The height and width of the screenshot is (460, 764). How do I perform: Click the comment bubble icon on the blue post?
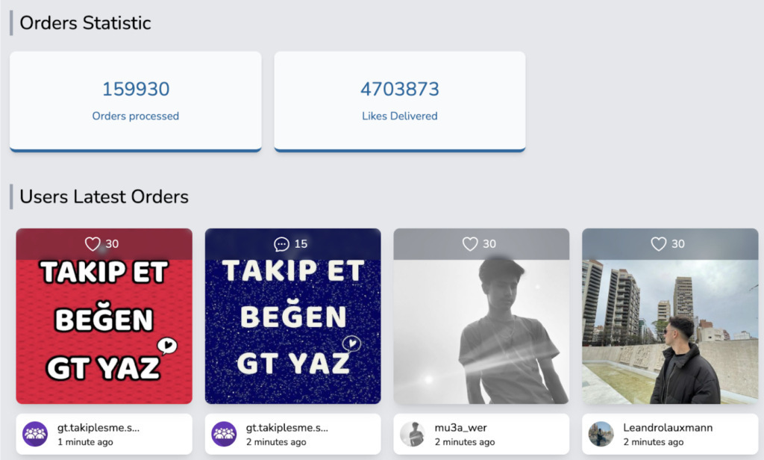click(281, 244)
